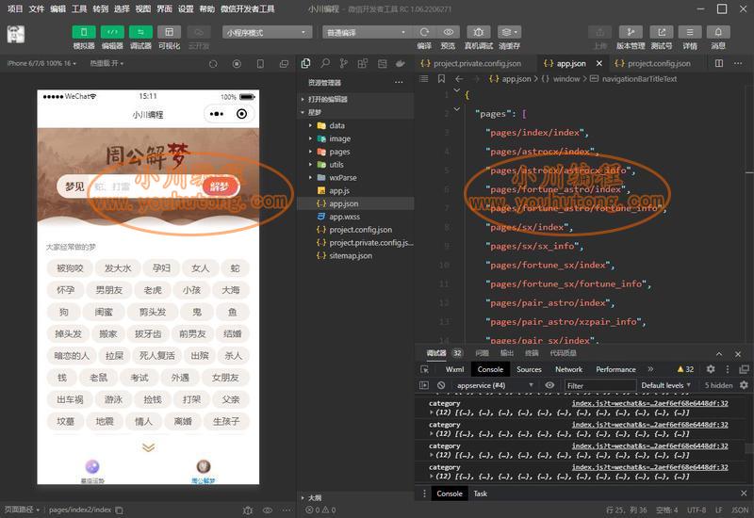Close the app.json editor tab
Image resolution: width=754 pixels, height=518 pixels.
coord(599,63)
